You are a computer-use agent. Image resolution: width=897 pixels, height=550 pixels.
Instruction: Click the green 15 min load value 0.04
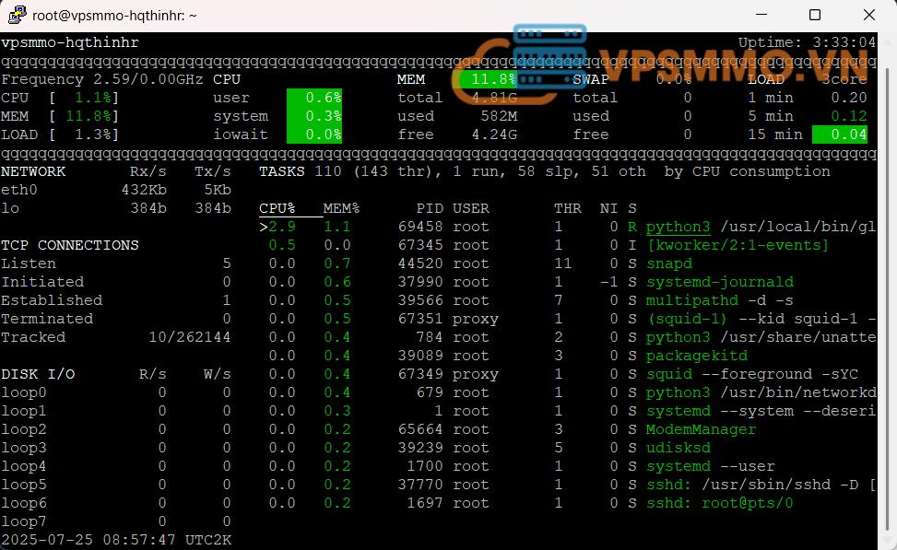(x=840, y=135)
